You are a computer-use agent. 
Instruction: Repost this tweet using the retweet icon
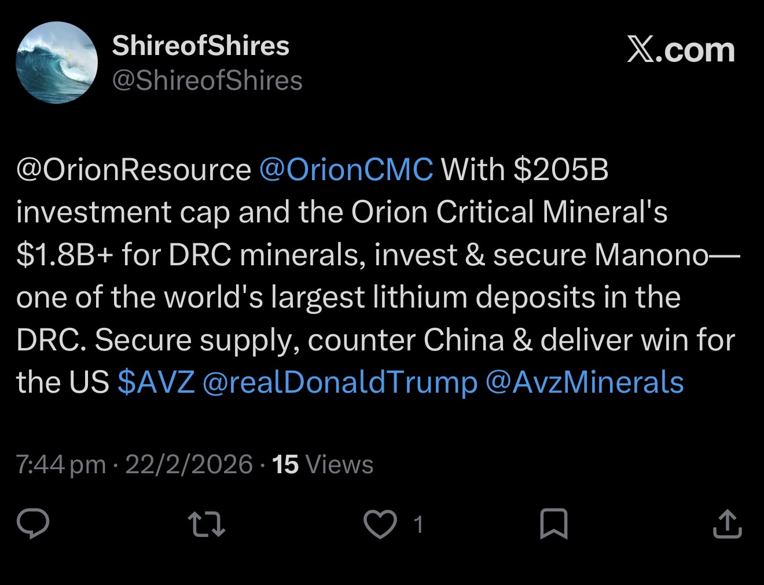tap(207, 524)
